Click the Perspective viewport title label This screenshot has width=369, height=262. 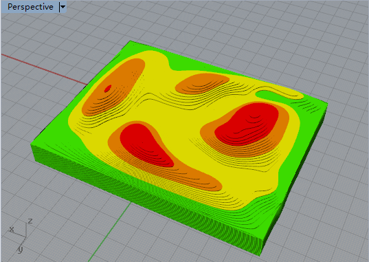tap(30, 7)
